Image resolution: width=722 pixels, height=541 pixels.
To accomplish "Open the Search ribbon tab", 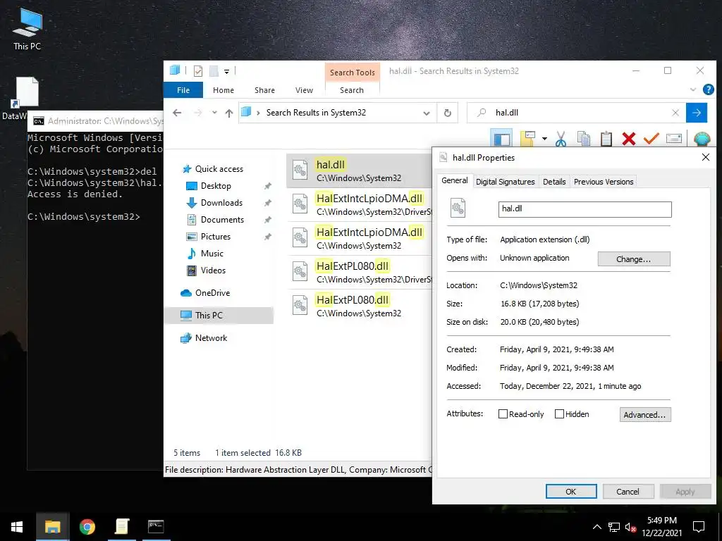I will [352, 90].
